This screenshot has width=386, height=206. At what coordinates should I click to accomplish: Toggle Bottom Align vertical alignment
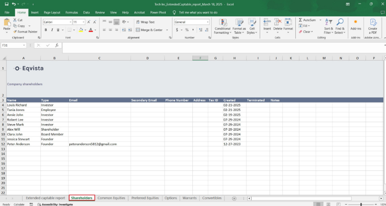[x=116, y=22]
